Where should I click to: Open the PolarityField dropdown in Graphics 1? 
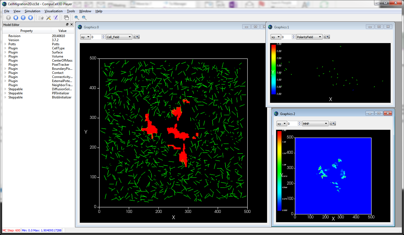pyautogui.click(x=309, y=37)
